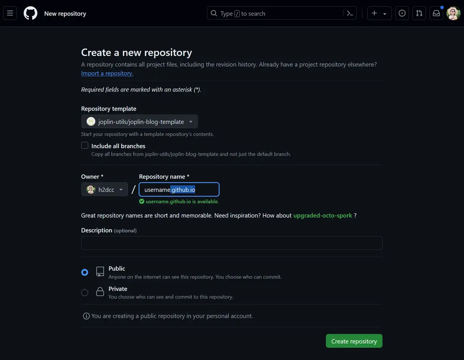The image size is (464, 360).
Task: Follow the Import a repository link
Action: click(x=107, y=73)
